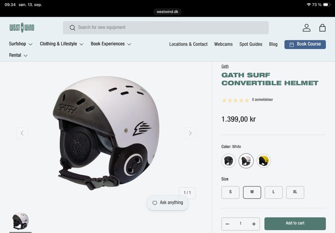Choose the white helmet color

point(246,161)
